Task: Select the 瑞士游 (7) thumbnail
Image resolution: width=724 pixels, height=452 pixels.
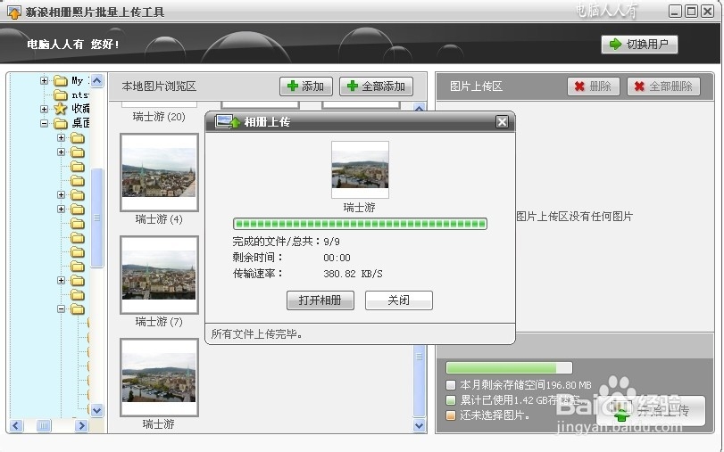Action: pyautogui.click(x=159, y=275)
